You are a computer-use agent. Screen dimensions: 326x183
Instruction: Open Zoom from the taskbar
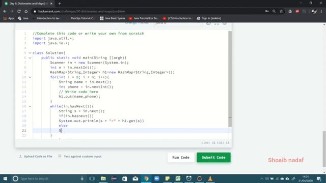pyautogui.click(x=157, y=178)
